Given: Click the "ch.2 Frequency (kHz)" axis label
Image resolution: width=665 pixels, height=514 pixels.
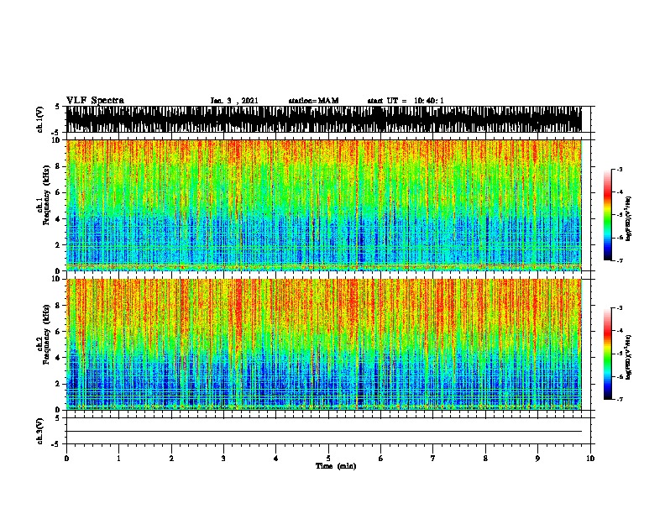Looking at the screenshot, I should click(x=44, y=334).
